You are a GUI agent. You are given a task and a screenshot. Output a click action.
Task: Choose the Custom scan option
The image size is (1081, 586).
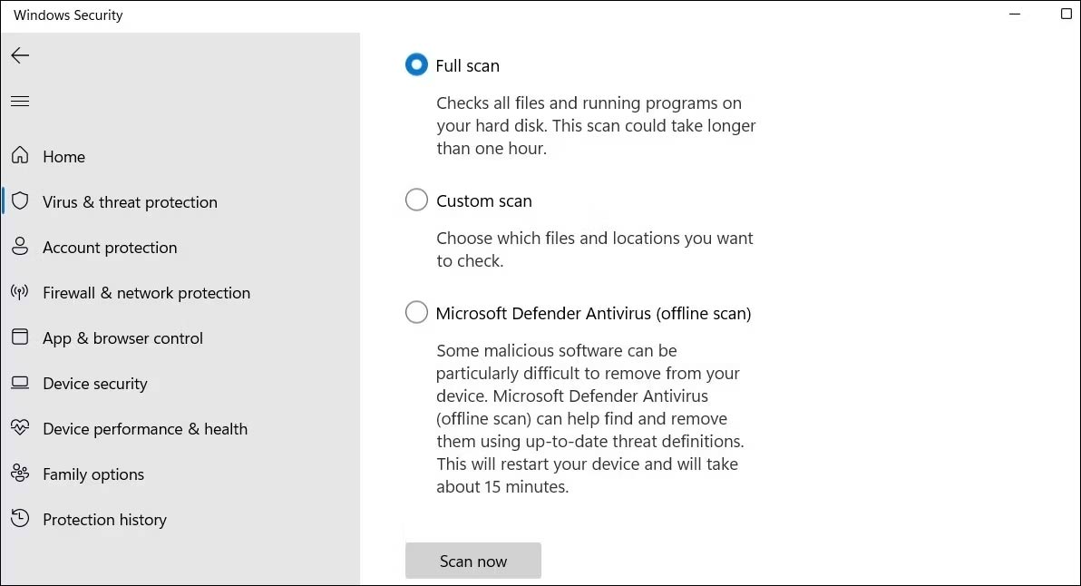pyautogui.click(x=416, y=200)
